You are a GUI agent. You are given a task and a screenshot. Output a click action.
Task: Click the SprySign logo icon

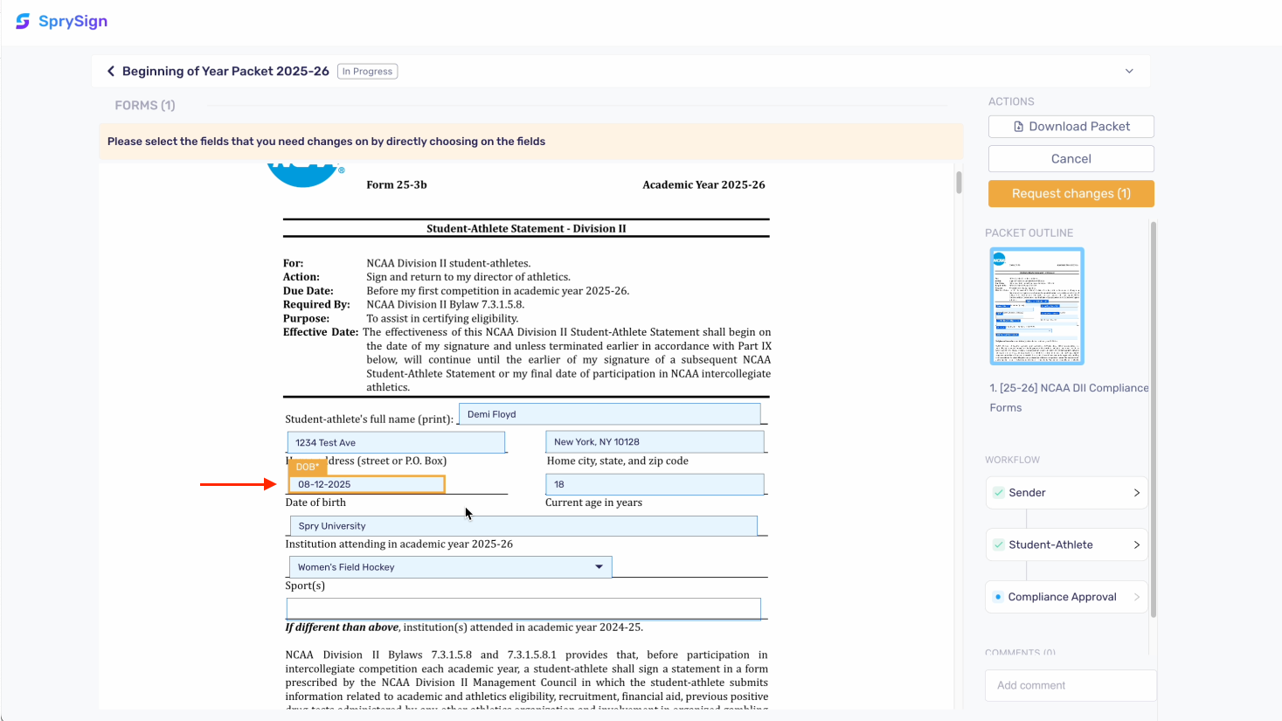click(22, 20)
